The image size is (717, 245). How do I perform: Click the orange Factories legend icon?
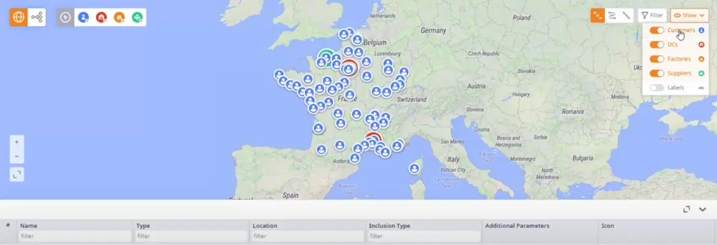pyautogui.click(x=702, y=59)
